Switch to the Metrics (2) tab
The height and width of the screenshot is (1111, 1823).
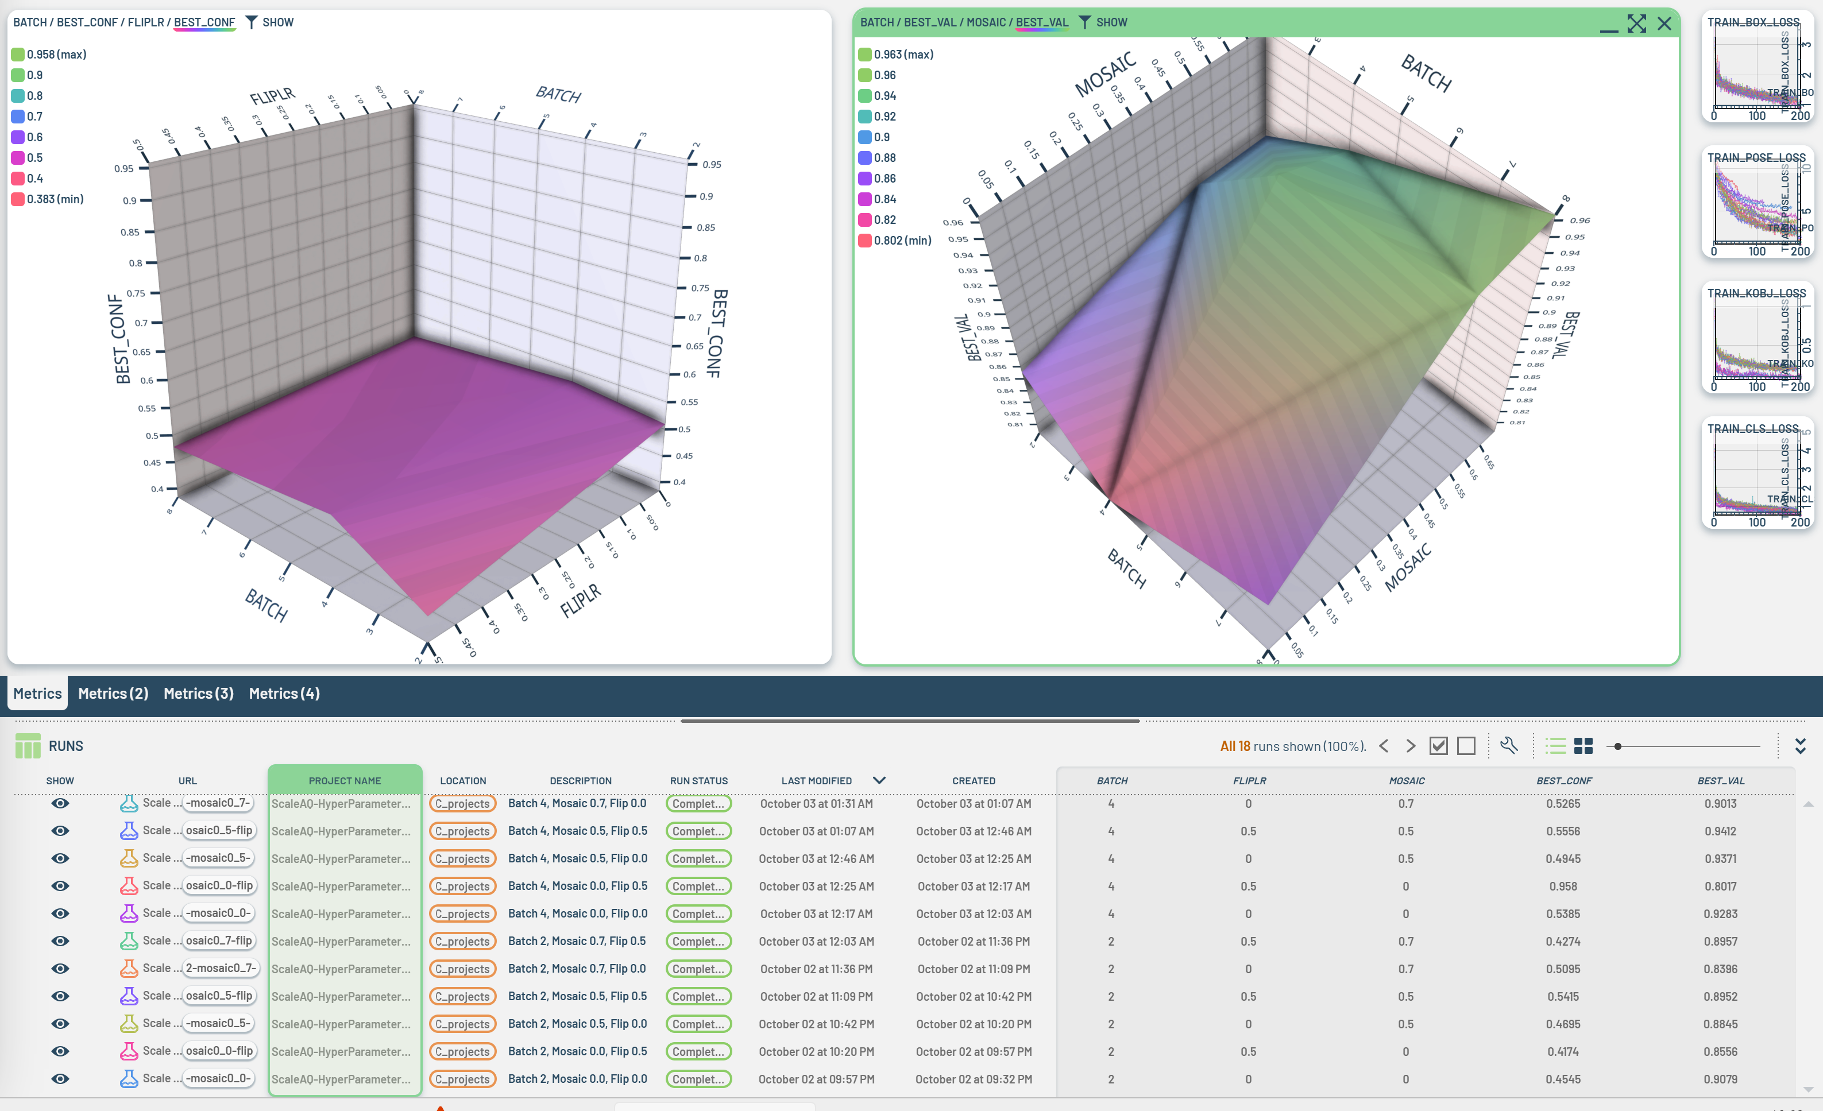tap(113, 693)
